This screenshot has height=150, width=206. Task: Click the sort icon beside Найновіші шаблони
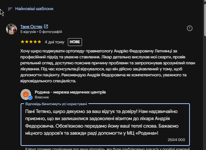(10, 9)
